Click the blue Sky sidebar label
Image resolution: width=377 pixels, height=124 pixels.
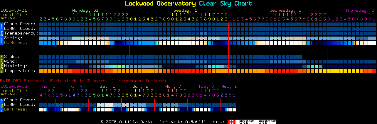1,33
